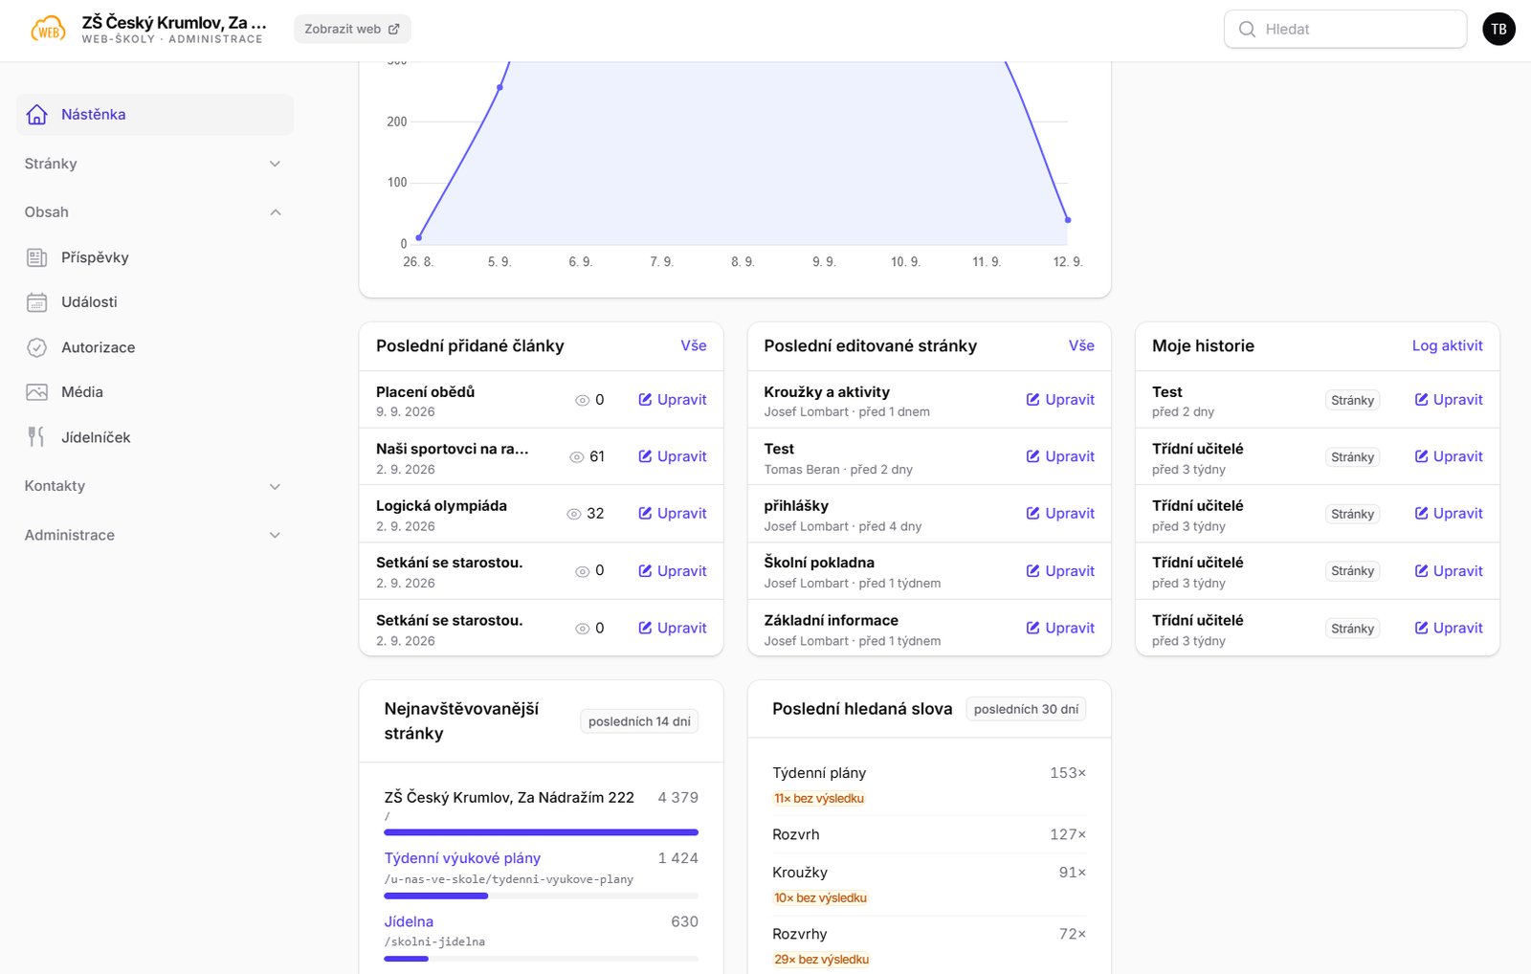This screenshot has height=974, width=1531.
Task: Click the Nástěnka home icon
Action: coord(37,115)
